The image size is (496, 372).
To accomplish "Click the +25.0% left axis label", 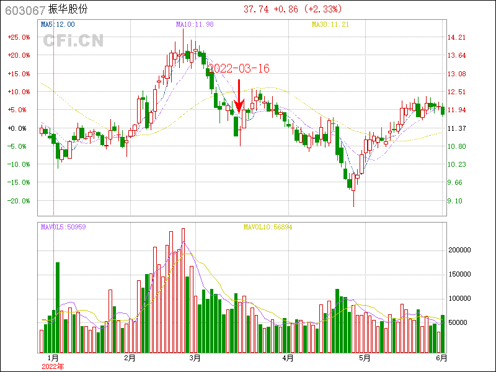I will pyautogui.click(x=19, y=37).
